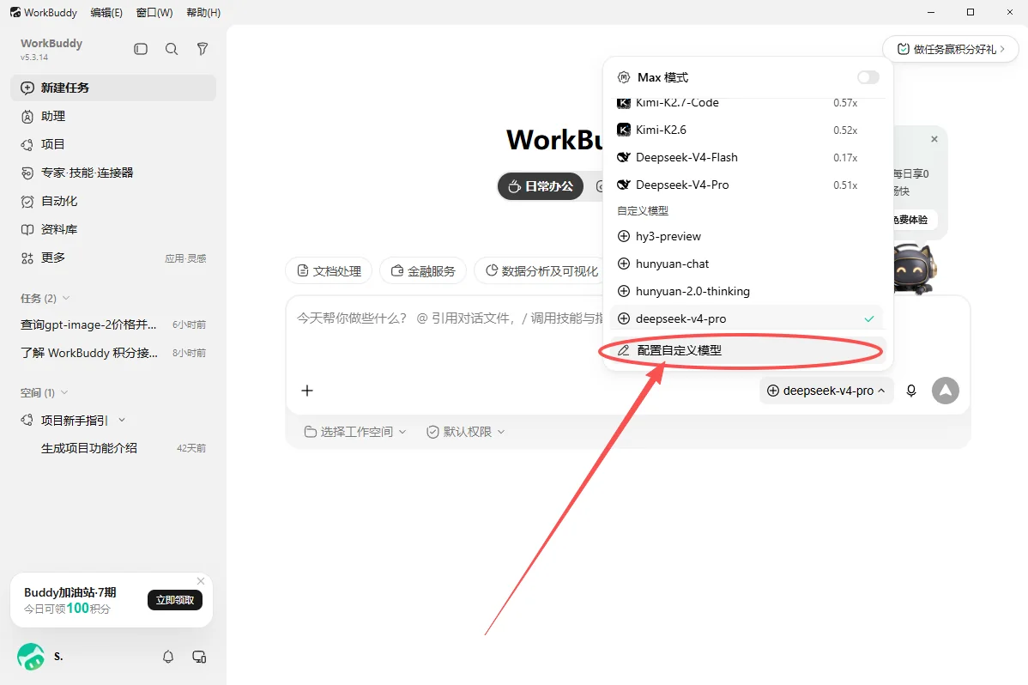
Task: Choose Deepseek-V4-Pro at 0.51x
Action: pos(747,185)
